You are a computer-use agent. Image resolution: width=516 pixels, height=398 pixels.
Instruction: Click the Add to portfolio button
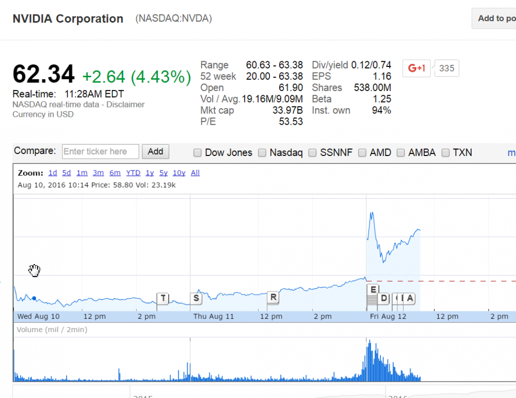[494, 19]
